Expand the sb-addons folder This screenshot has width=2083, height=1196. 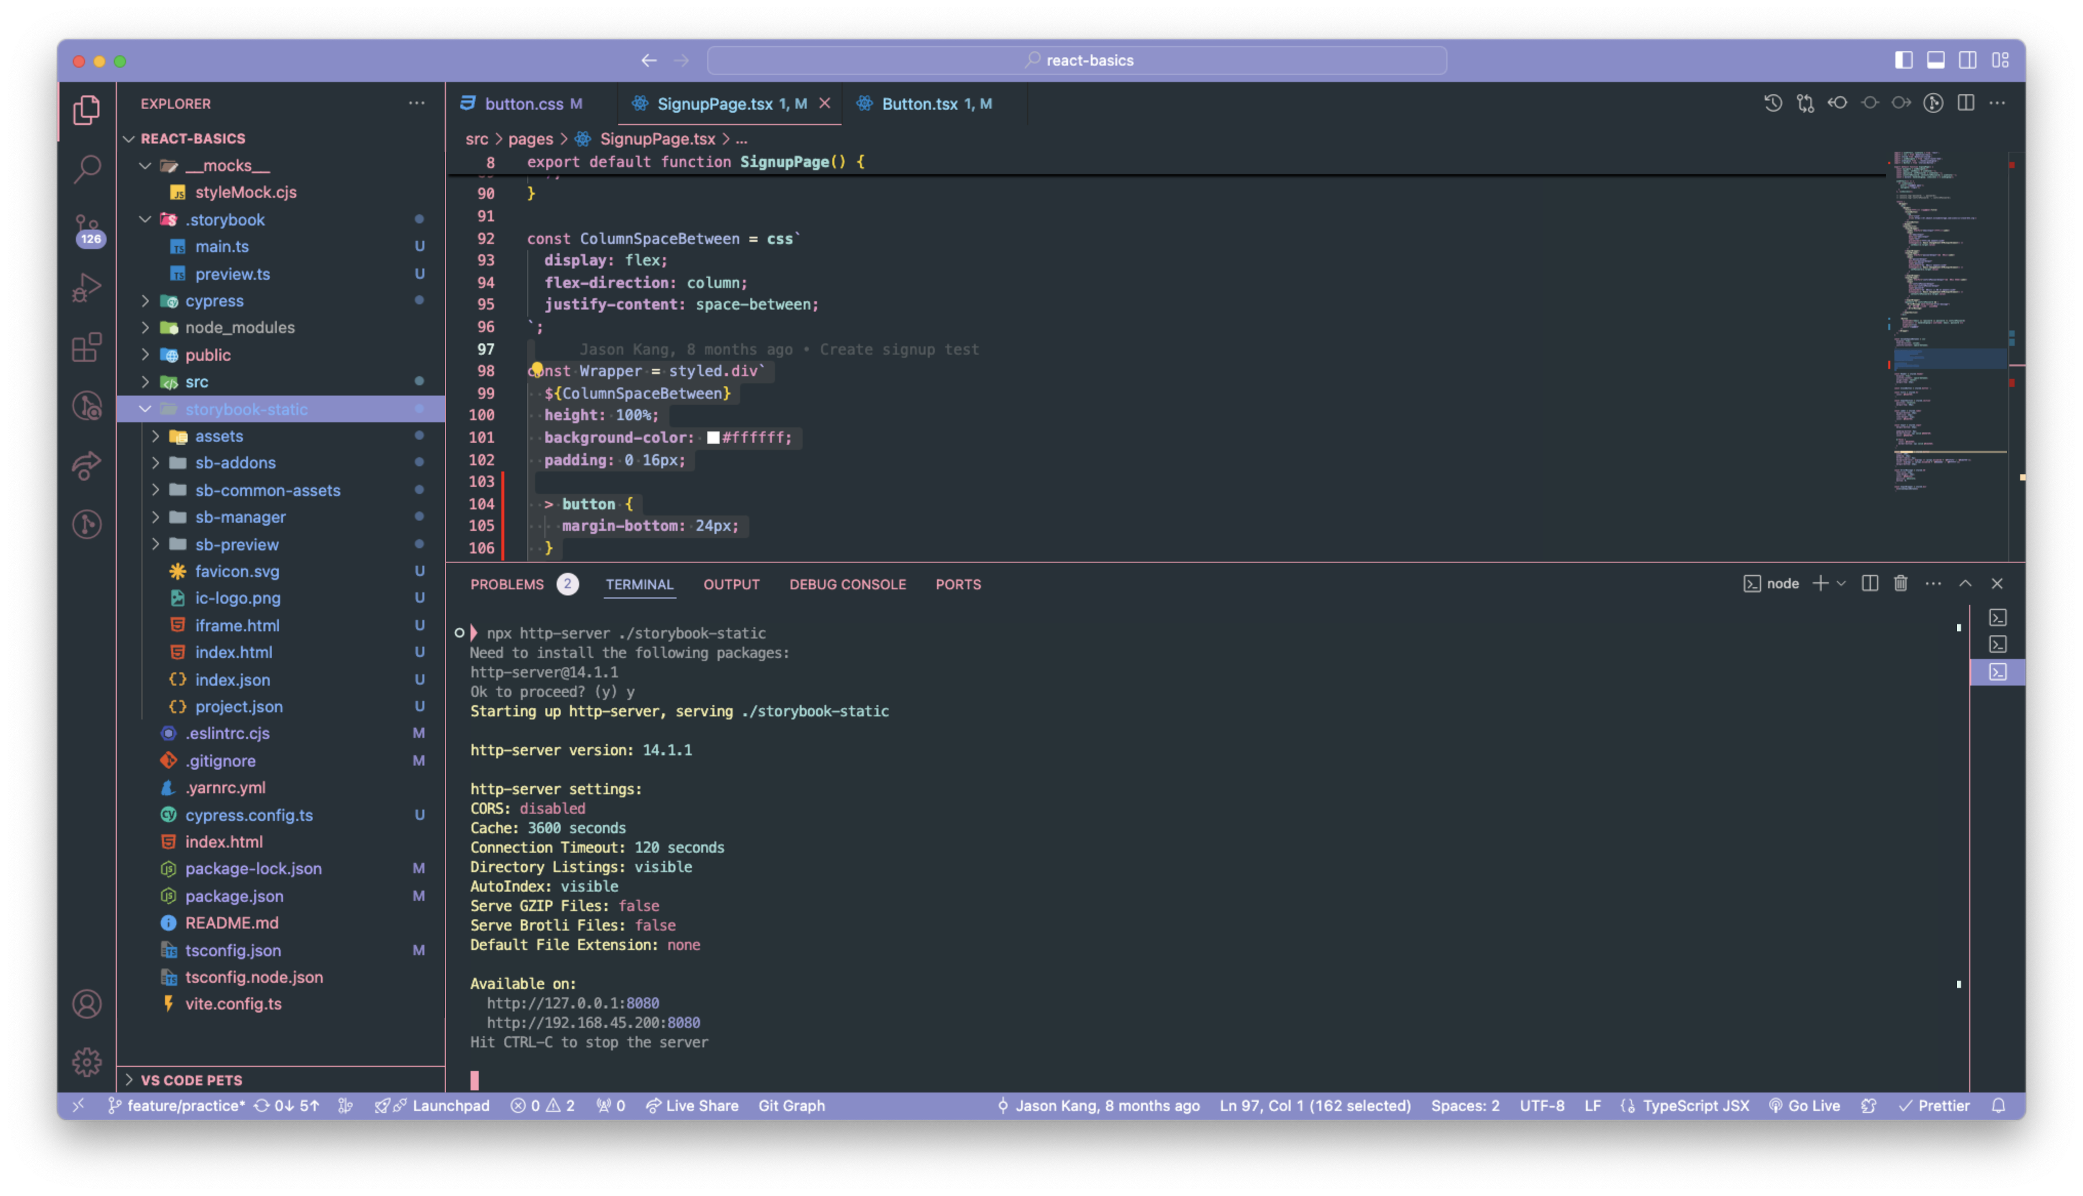[155, 463]
